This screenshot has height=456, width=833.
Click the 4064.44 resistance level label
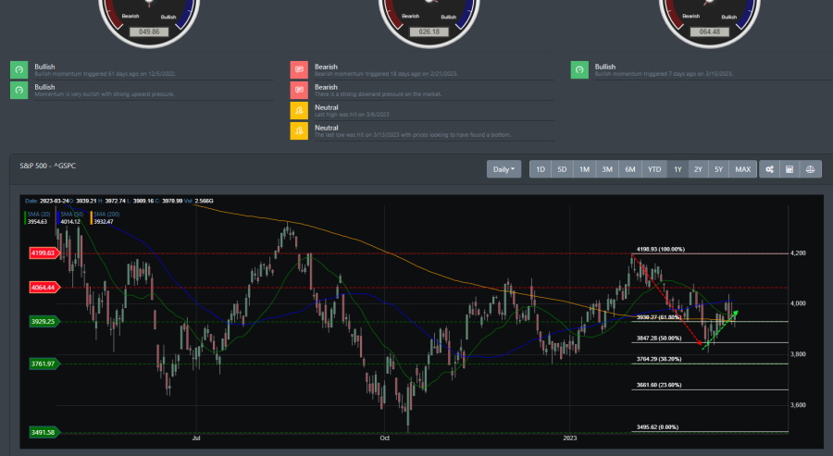44,288
